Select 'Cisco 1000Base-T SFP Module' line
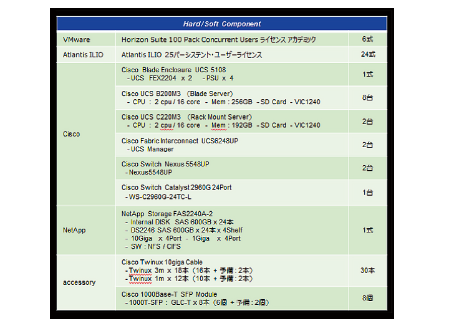The height and width of the screenshot is (326, 449). (x=169, y=294)
